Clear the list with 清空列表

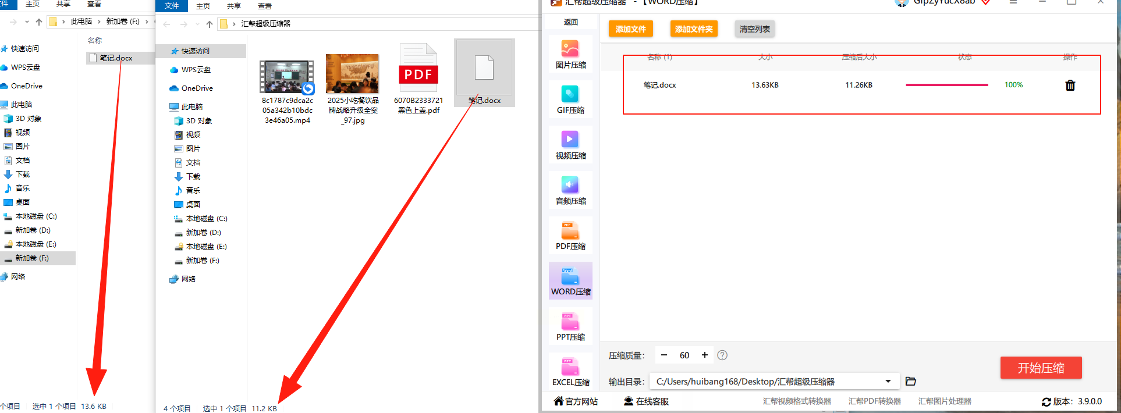(x=754, y=29)
